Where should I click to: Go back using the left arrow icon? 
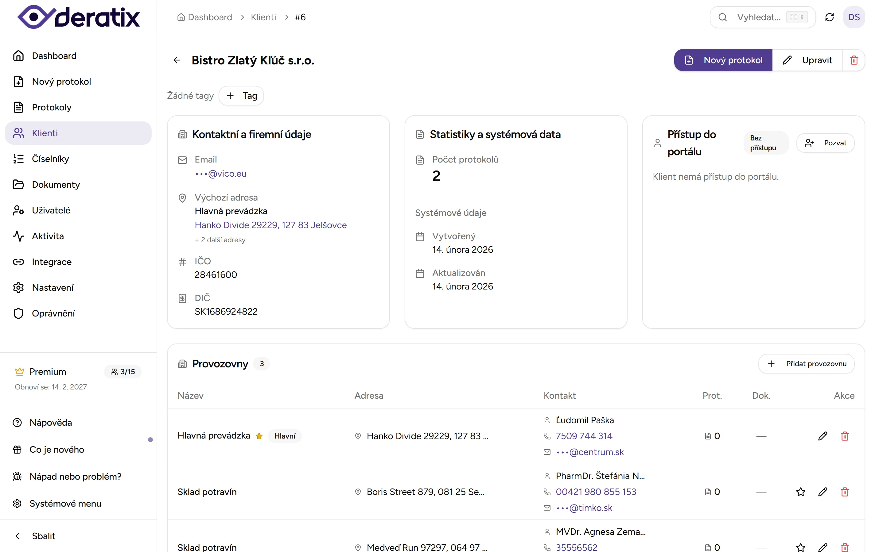pyautogui.click(x=177, y=60)
